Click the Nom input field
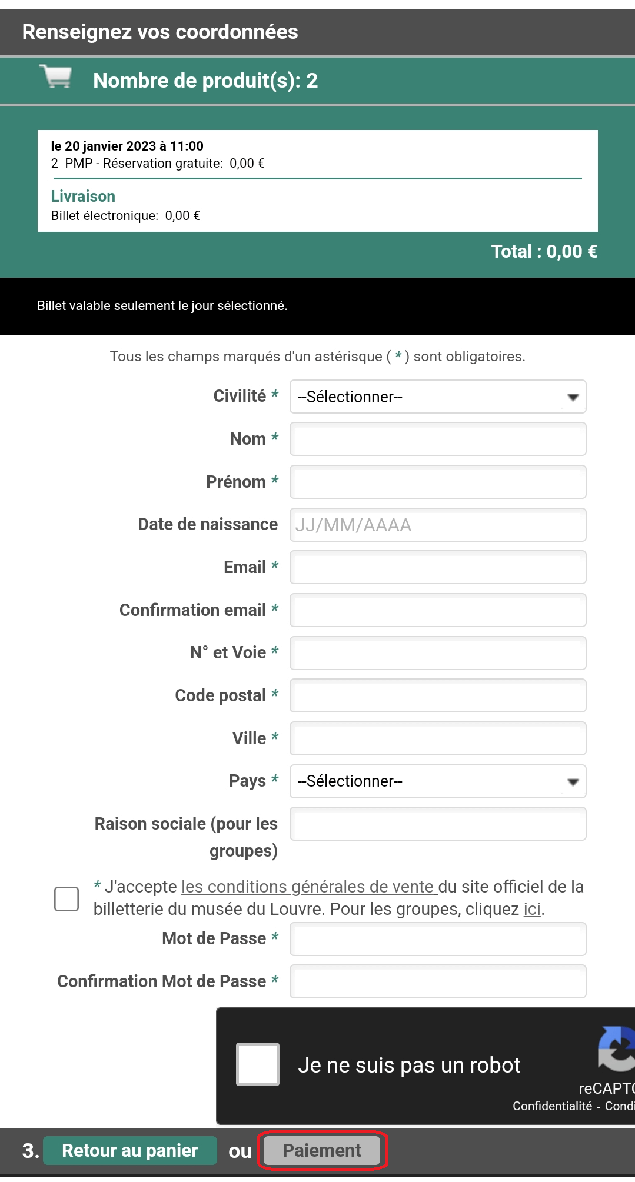This screenshot has height=1182, width=635. coord(437,439)
